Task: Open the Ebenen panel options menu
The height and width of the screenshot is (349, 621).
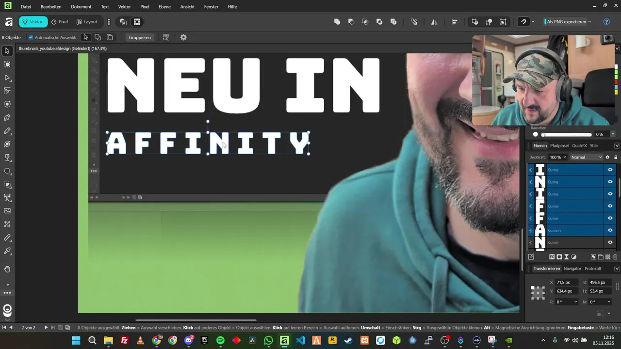Action: [x=617, y=145]
